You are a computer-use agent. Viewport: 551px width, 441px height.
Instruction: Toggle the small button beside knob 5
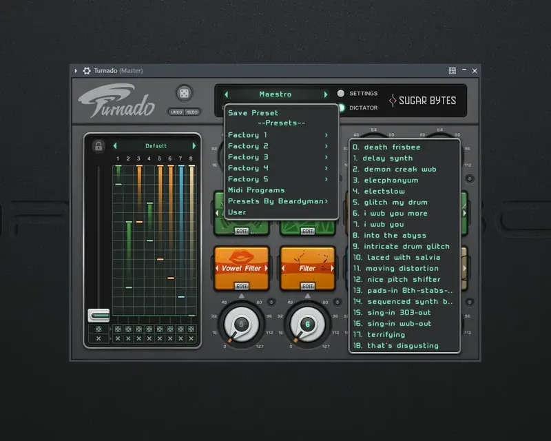coord(271,302)
